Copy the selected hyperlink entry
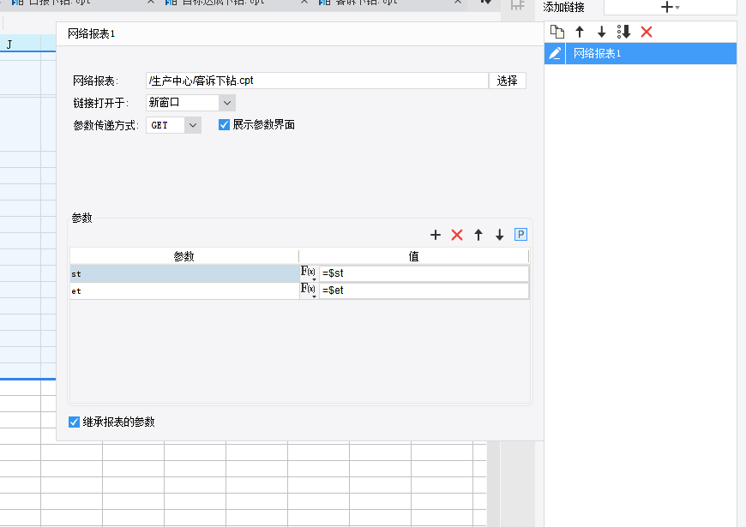This screenshot has width=746, height=527. pyautogui.click(x=557, y=32)
